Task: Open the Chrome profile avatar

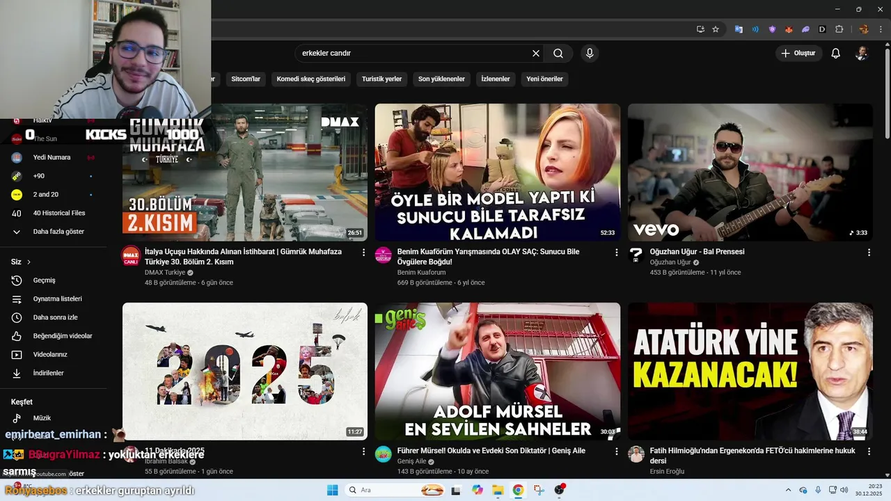Action: click(x=864, y=29)
